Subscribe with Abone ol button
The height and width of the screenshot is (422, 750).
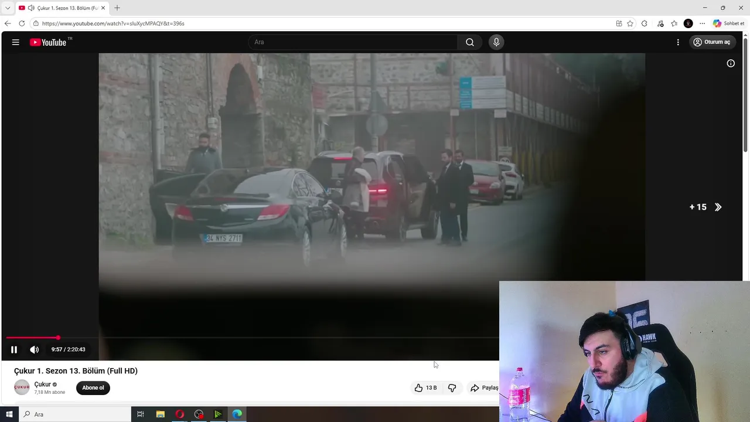coord(93,387)
